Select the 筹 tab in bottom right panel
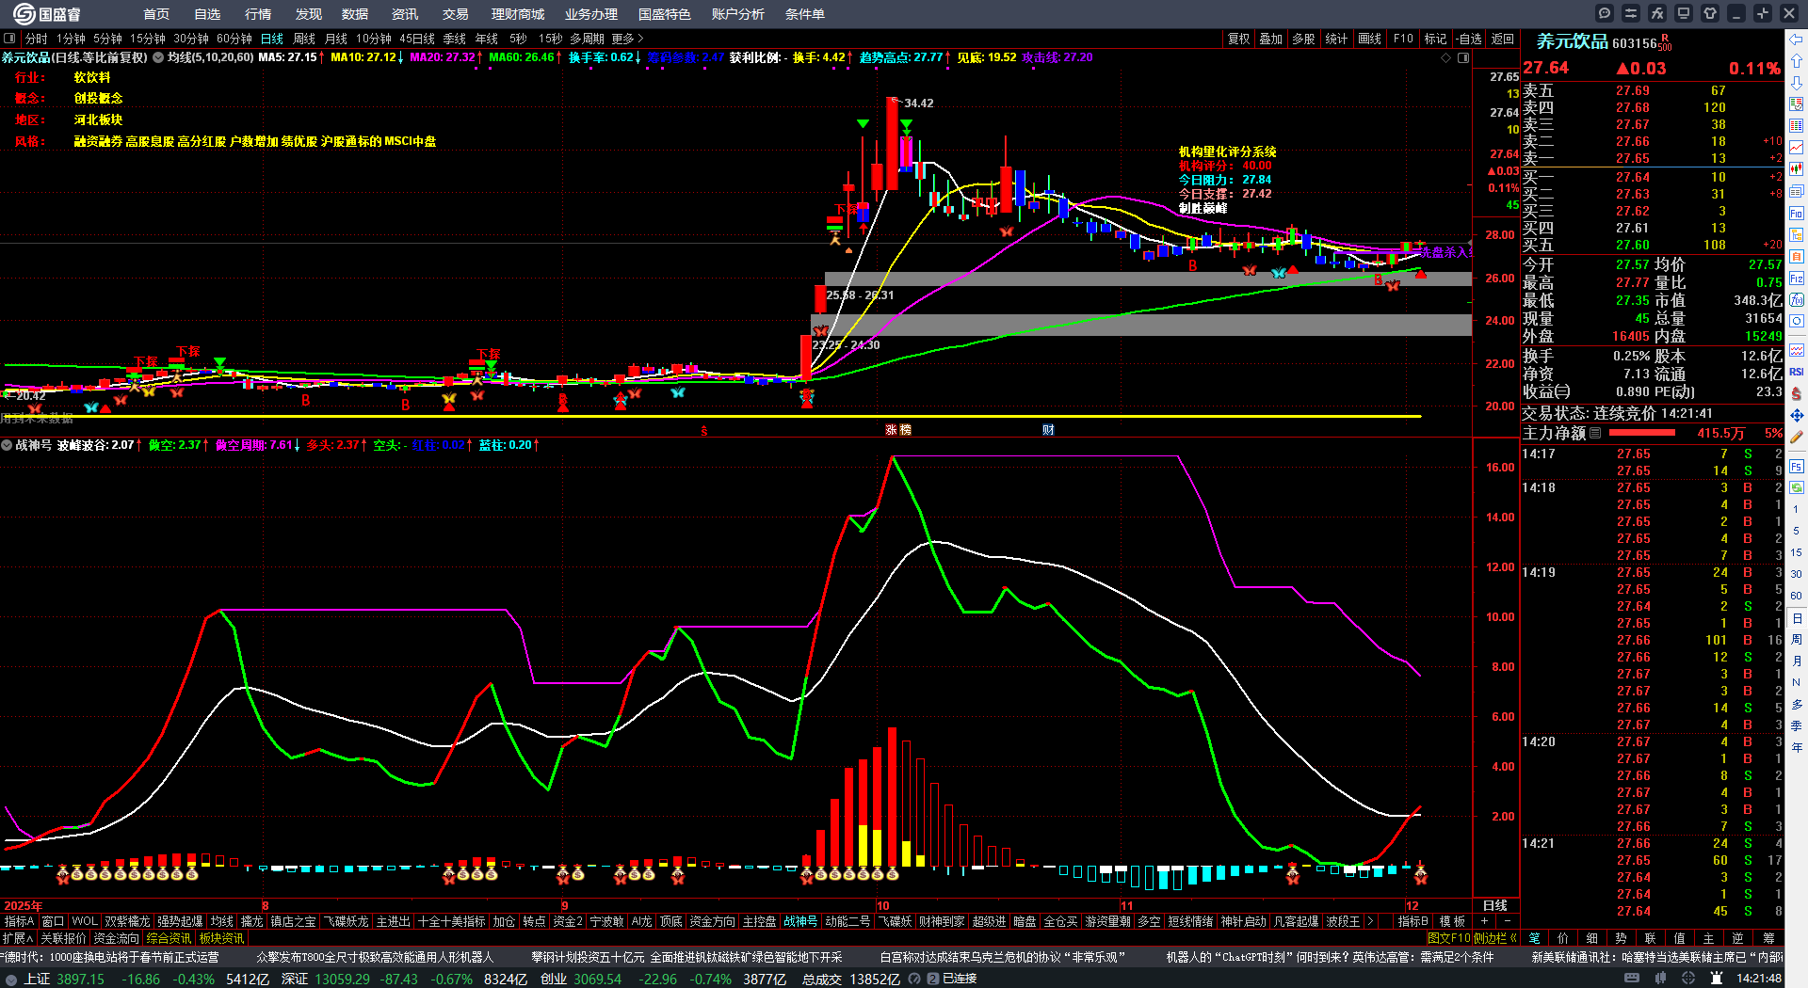Viewport: 1808px width, 988px height. (1768, 938)
